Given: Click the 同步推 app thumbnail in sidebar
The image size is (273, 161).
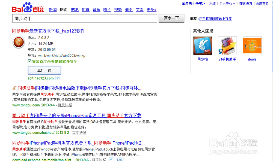Looking at the screenshot, I should 202,45.
